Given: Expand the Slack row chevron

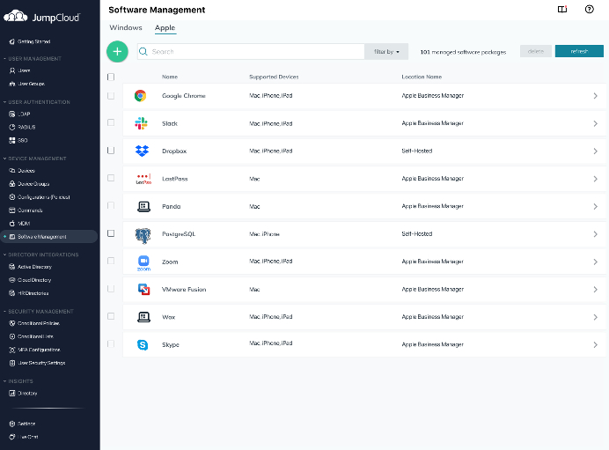Looking at the screenshot, I should click(595, 123).
